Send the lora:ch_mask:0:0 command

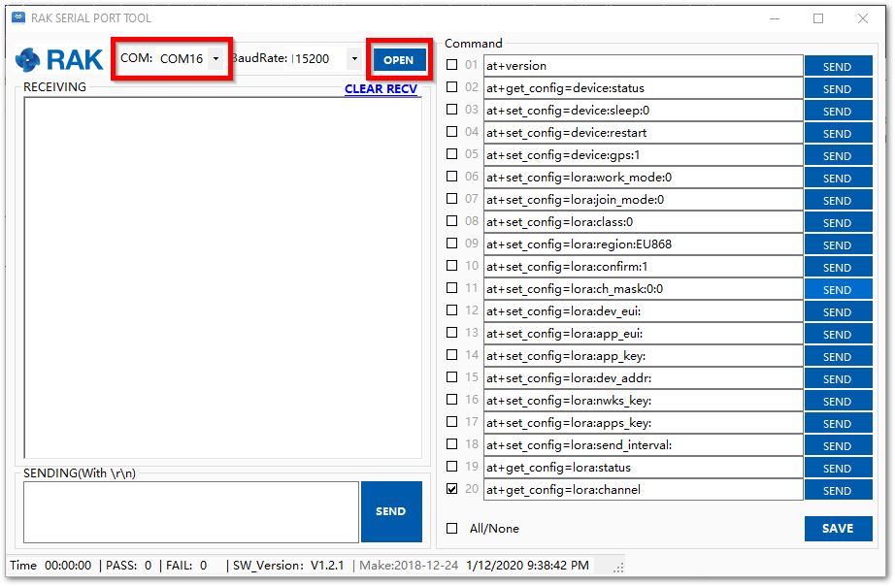click(x=837, y=289)
